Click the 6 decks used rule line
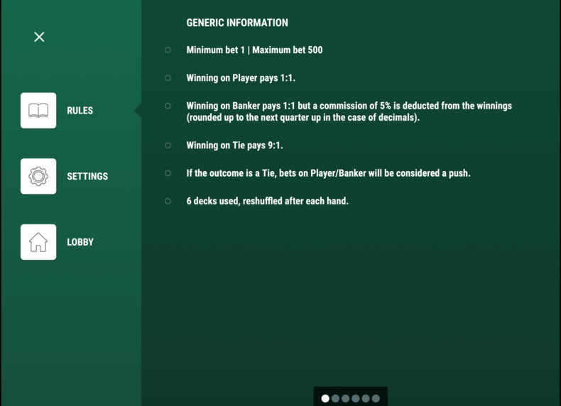This screenshot has width=561, height=406. [x=267, y=201]
